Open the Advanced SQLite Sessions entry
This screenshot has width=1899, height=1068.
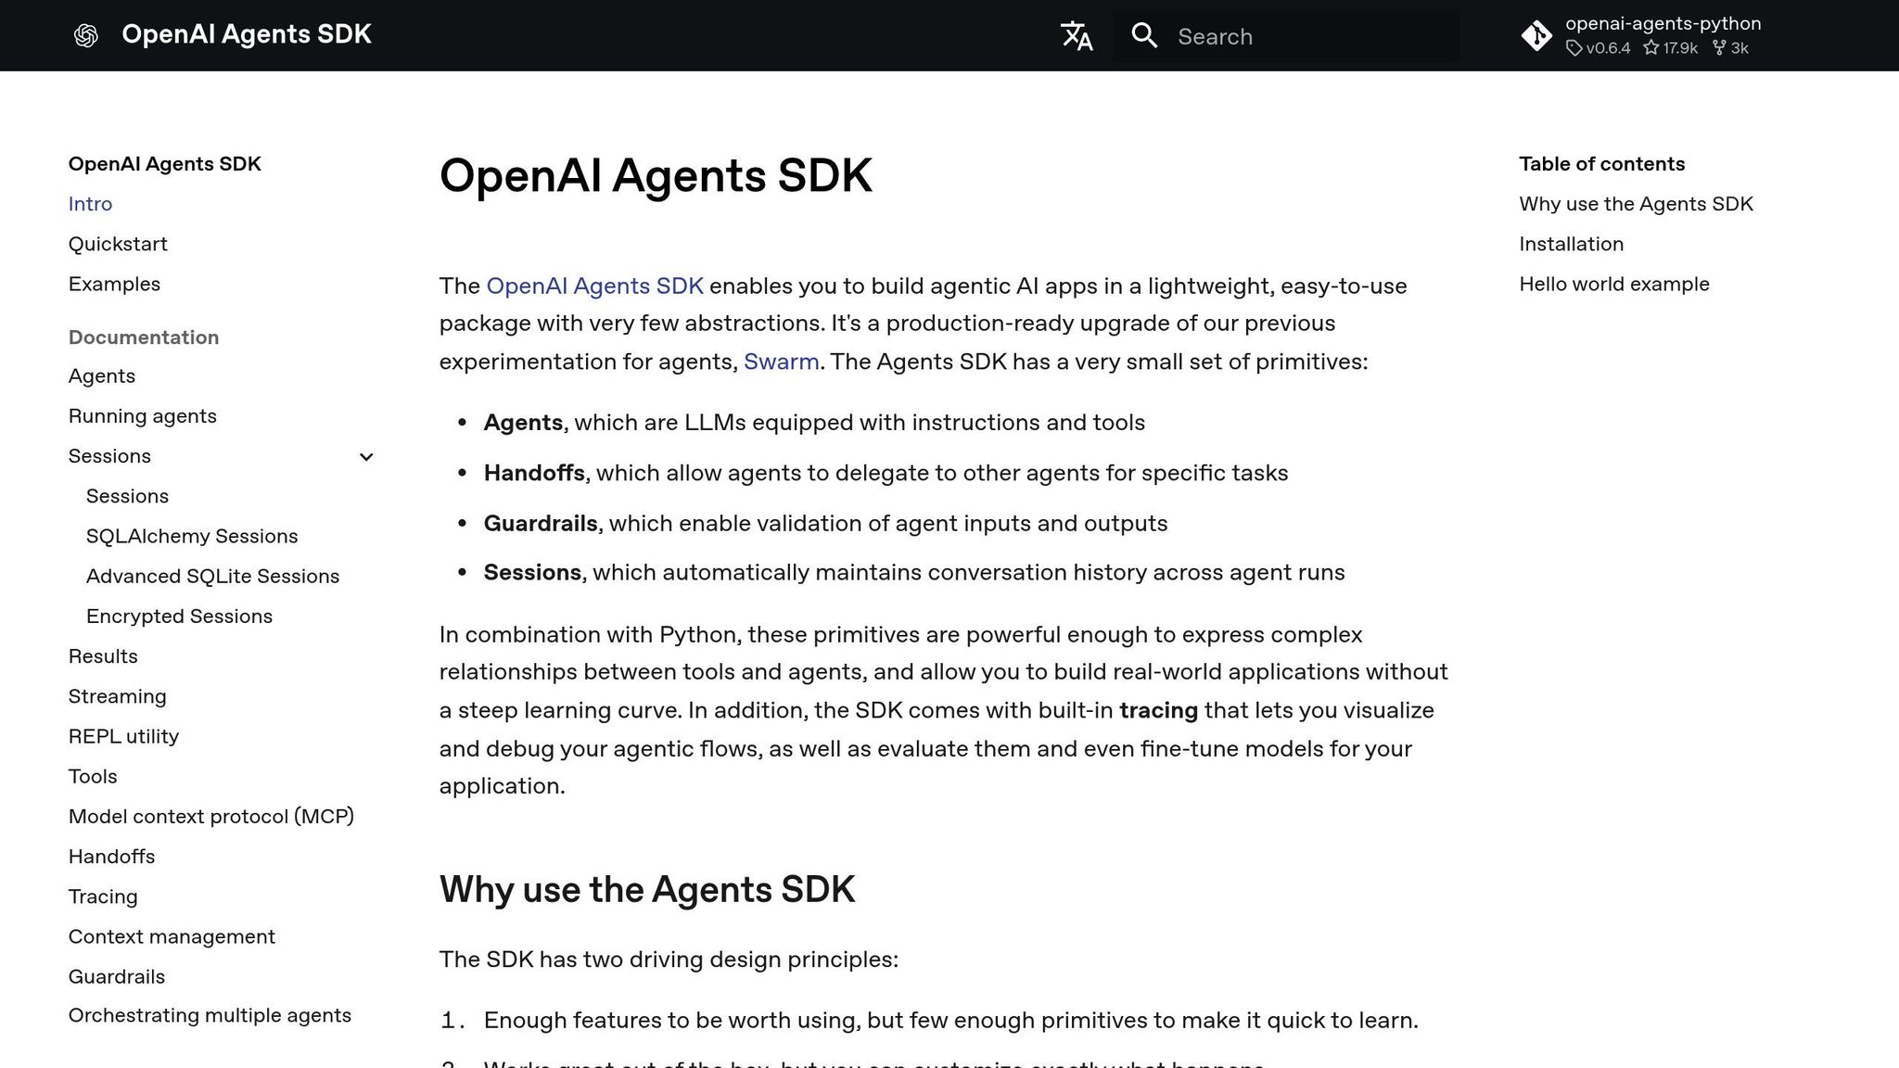coord(212,576)
